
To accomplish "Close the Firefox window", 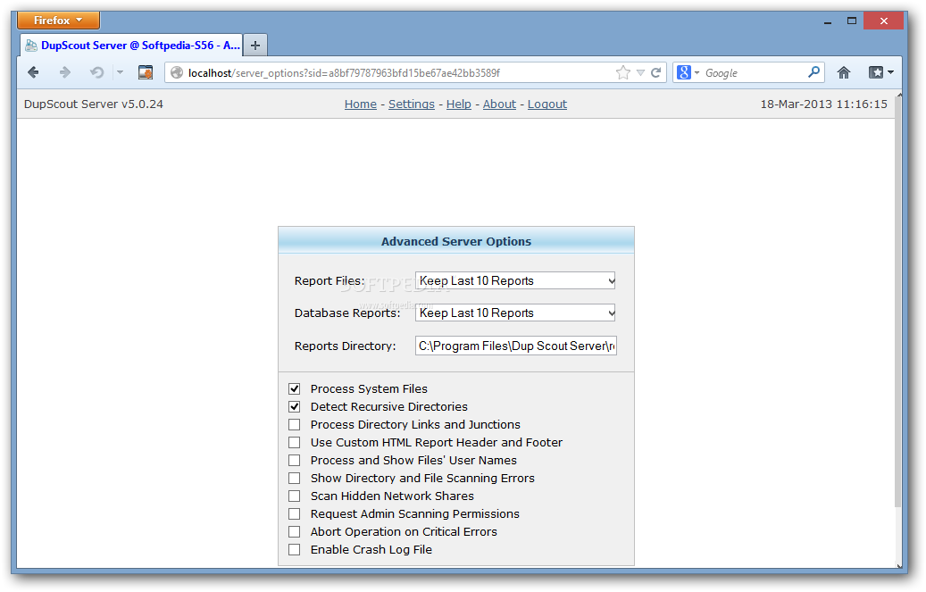I will (x=883, y=21).
